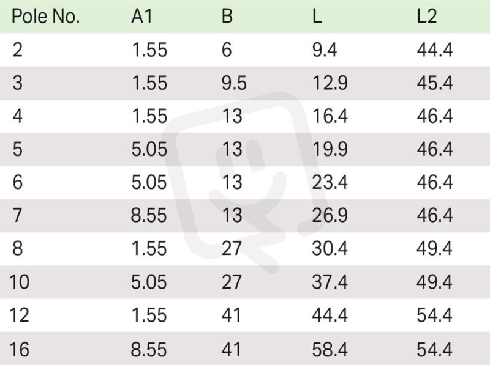Click the L2 column header

[x=426, y=16]
